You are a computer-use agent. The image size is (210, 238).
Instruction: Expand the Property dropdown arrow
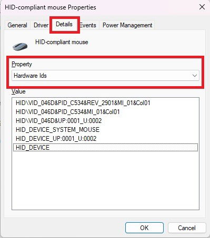pyautogui.click(x=195, y=76)
